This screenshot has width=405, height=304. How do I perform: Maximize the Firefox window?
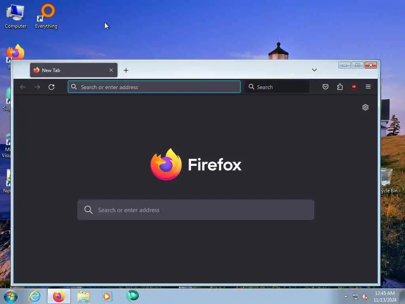[358, 65]
